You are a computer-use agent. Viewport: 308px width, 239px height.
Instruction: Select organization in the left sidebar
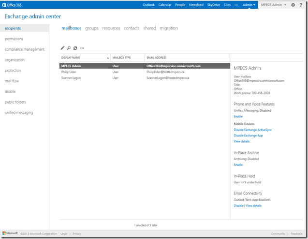point(15,60)
